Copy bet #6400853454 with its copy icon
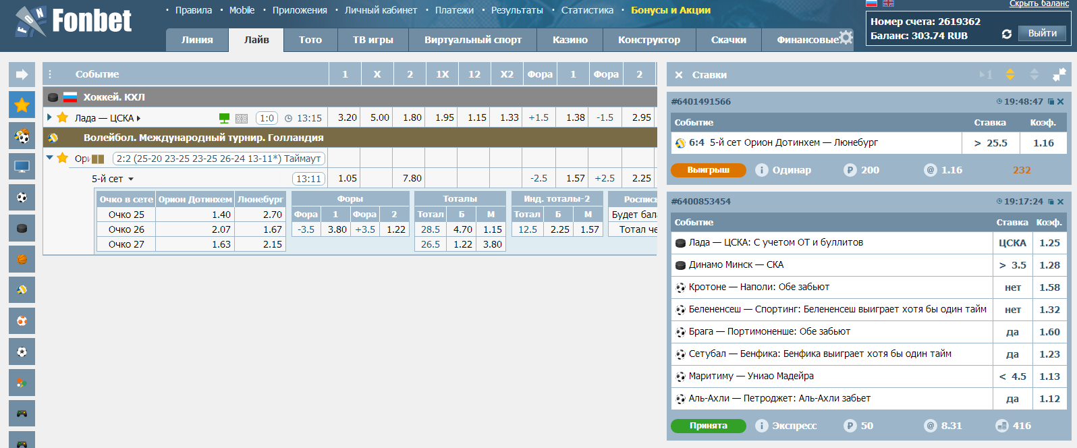 pyautogui.click(x=1051, y=202)
